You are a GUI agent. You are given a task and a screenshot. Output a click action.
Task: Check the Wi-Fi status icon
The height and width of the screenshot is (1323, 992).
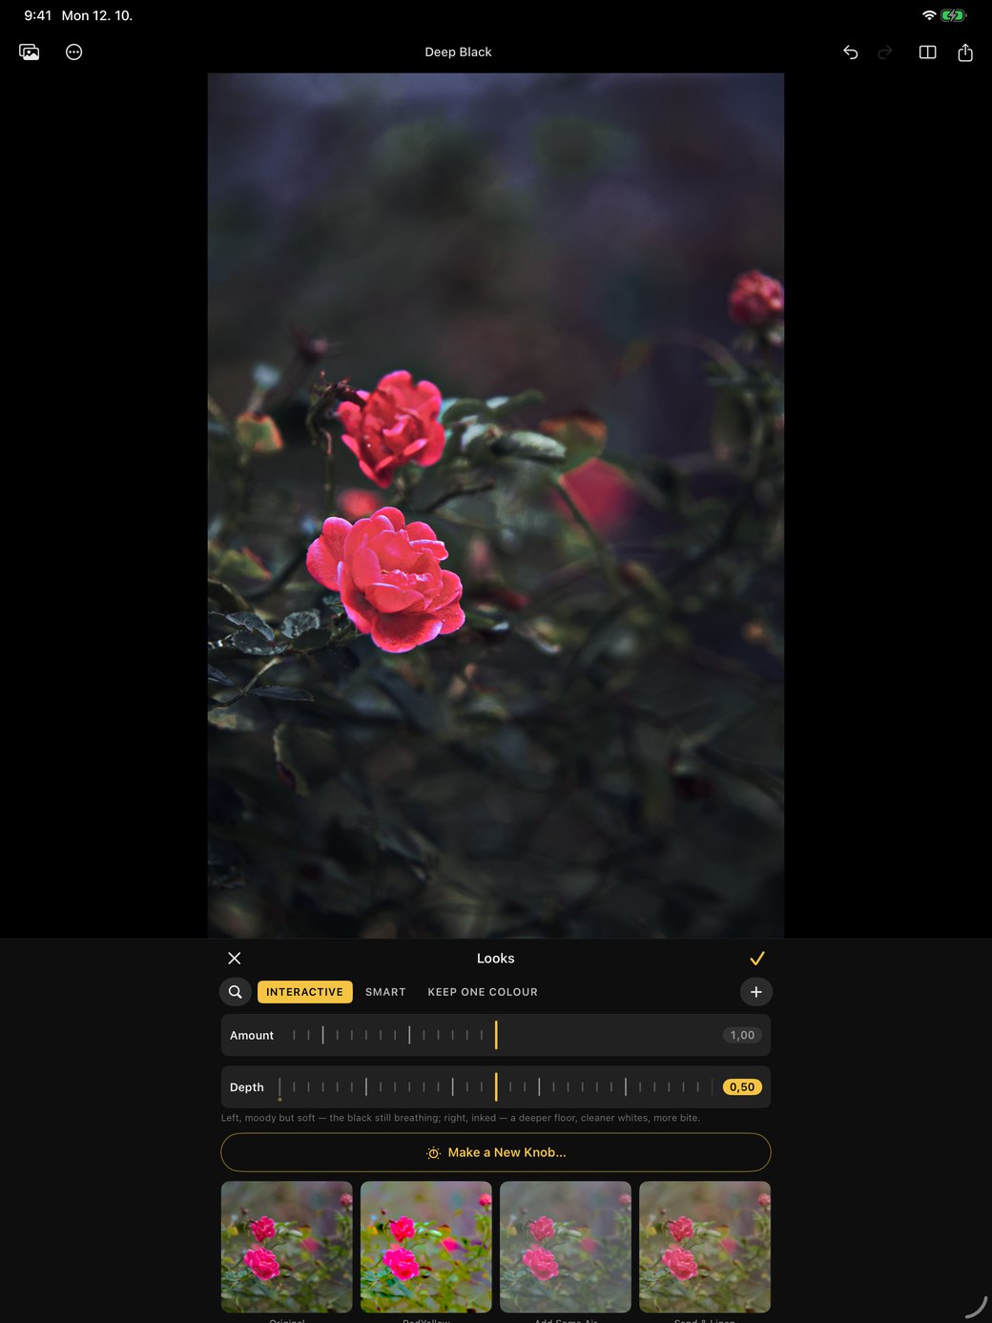pos(929,15)
